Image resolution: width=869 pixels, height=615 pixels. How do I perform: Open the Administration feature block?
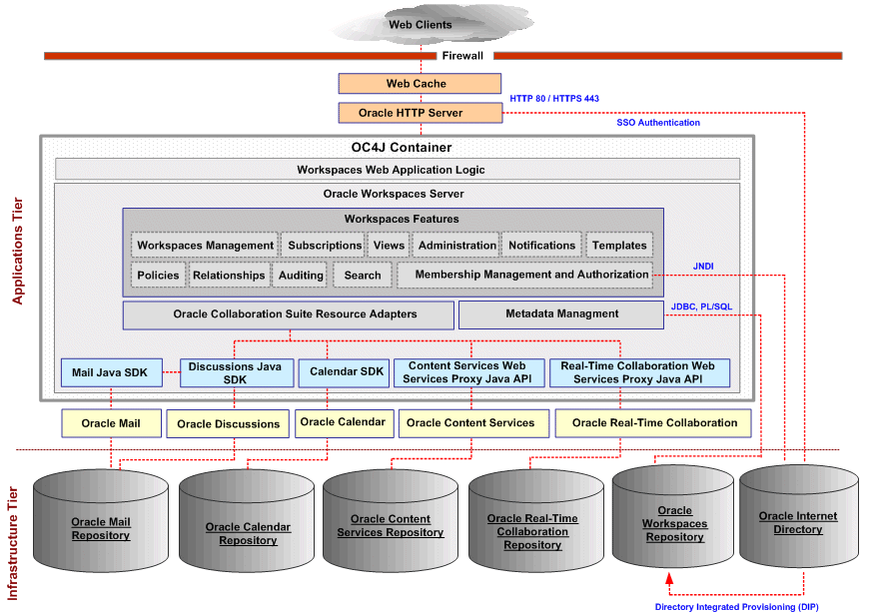tap(456, 245)
